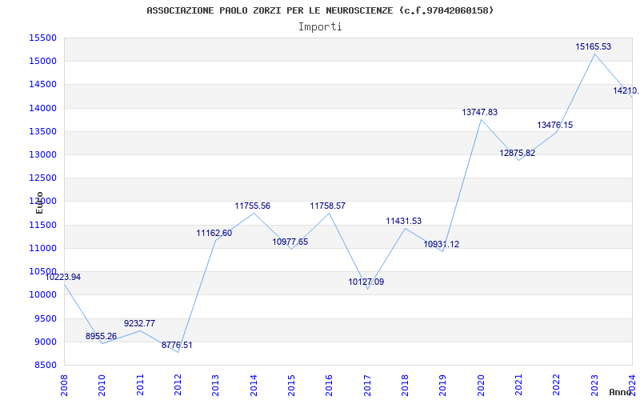Image resolution: width=640 pixels, height=400 pixels.
Task: Click the Importi subtitle
Action: coord(320,27)
